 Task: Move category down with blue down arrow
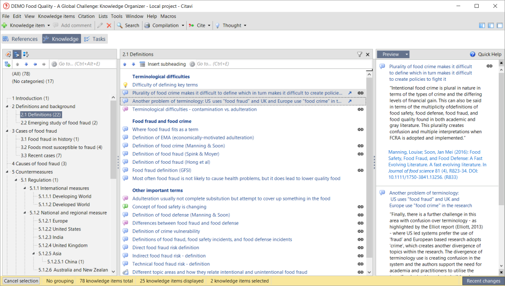click(x=26, y=64)
